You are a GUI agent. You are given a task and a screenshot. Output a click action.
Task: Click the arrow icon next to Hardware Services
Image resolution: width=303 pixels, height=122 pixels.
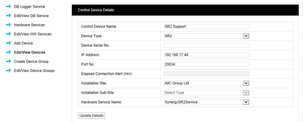point(9,25)
